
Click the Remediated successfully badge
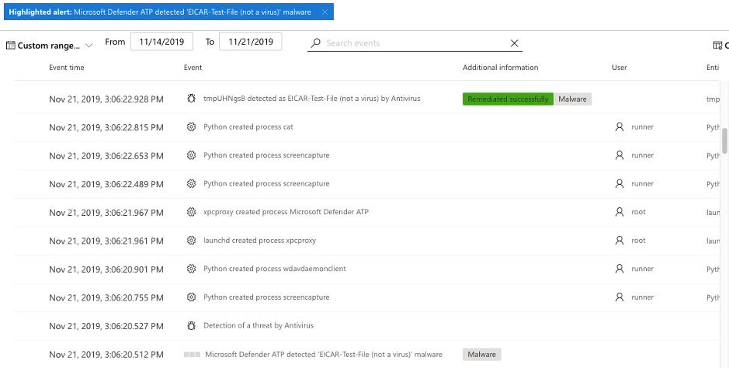tap(508, 99)
